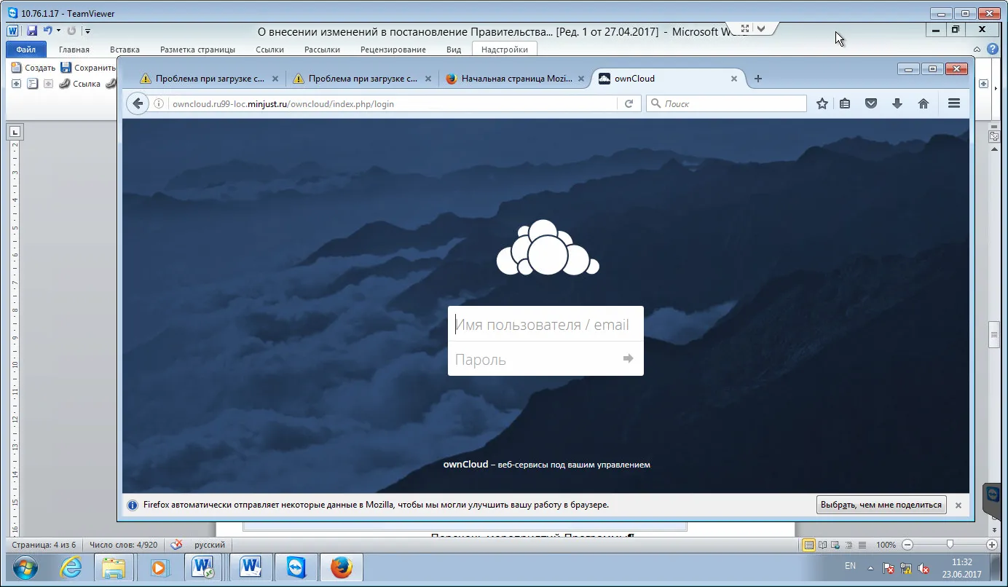
Task: Close the ownCloud tab
Action: point(734,79)
